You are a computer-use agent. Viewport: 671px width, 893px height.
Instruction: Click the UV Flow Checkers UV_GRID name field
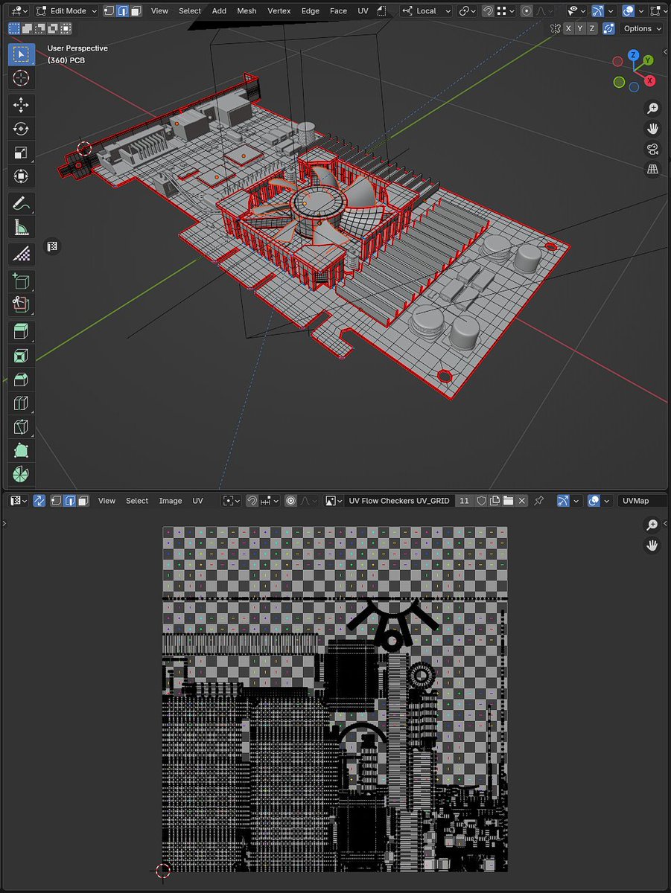(x=399, y=501)
